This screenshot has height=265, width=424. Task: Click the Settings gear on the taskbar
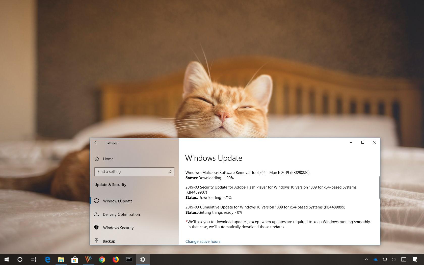click(x=143, y=259)
